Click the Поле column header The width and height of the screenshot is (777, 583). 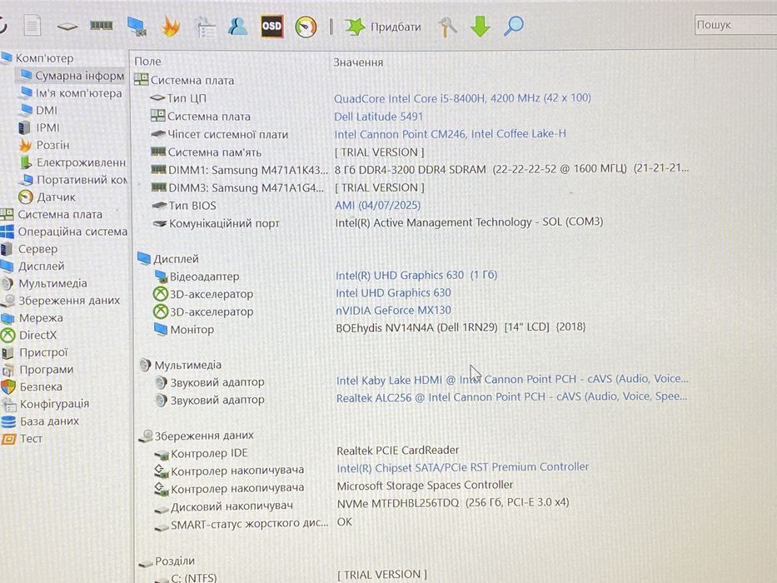tap(147, 62)
